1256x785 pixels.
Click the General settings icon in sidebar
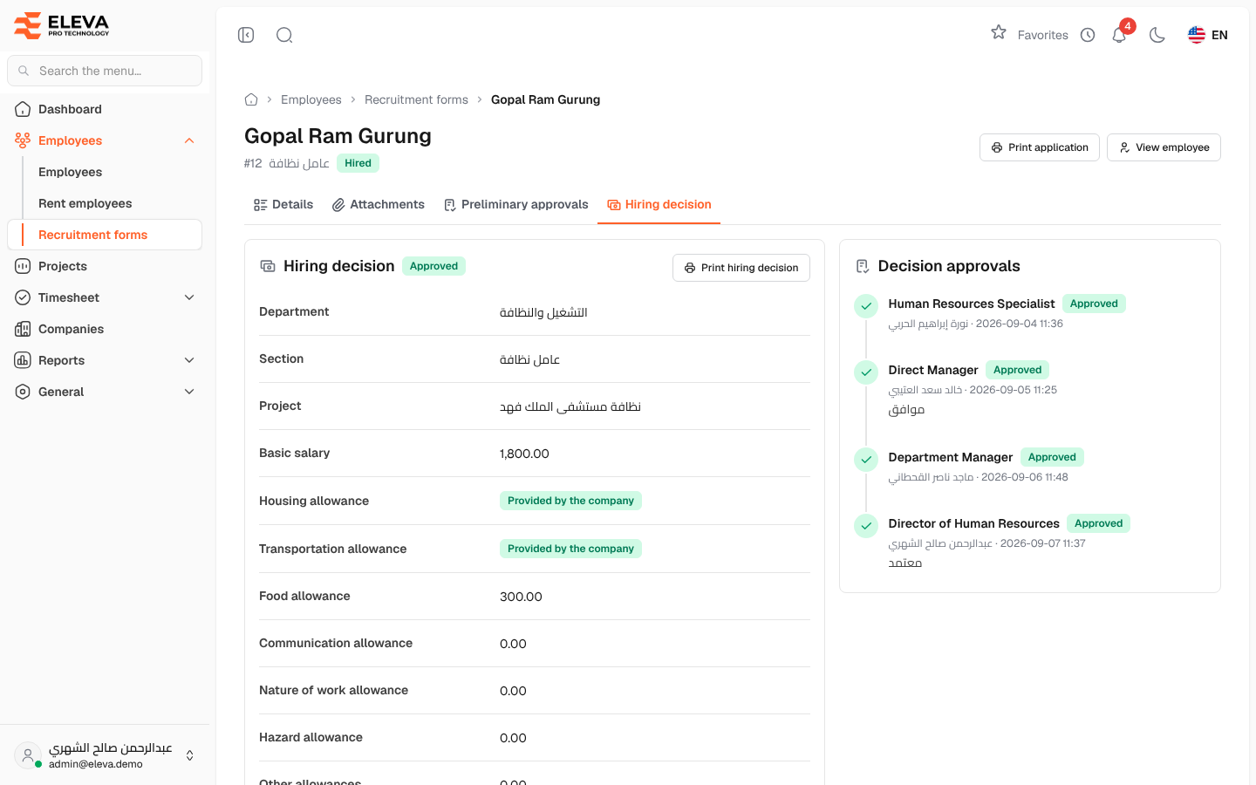point(23,392)
